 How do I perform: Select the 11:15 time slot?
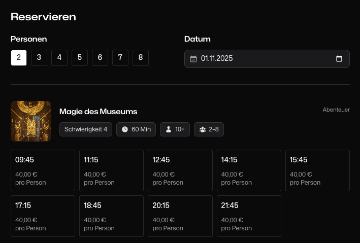(x=111, y=170)
